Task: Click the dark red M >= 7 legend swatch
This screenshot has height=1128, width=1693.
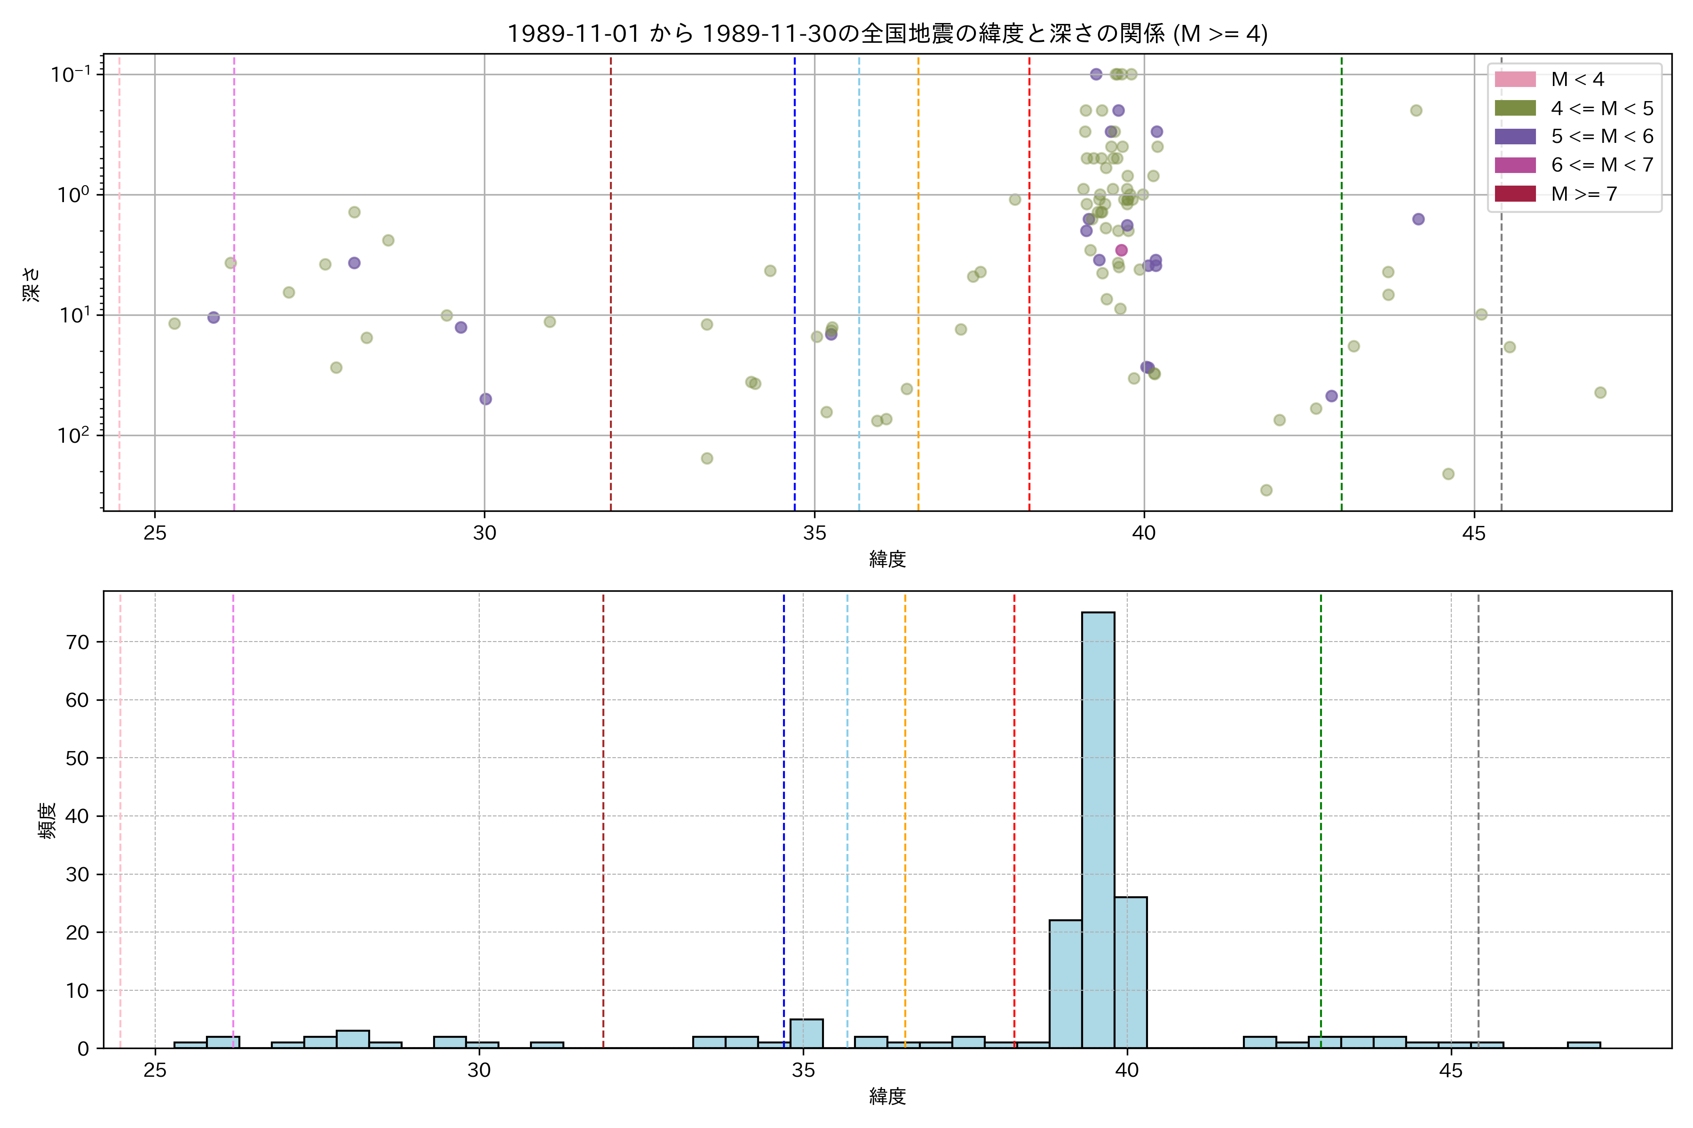Action: click(x=1514, y=194)
